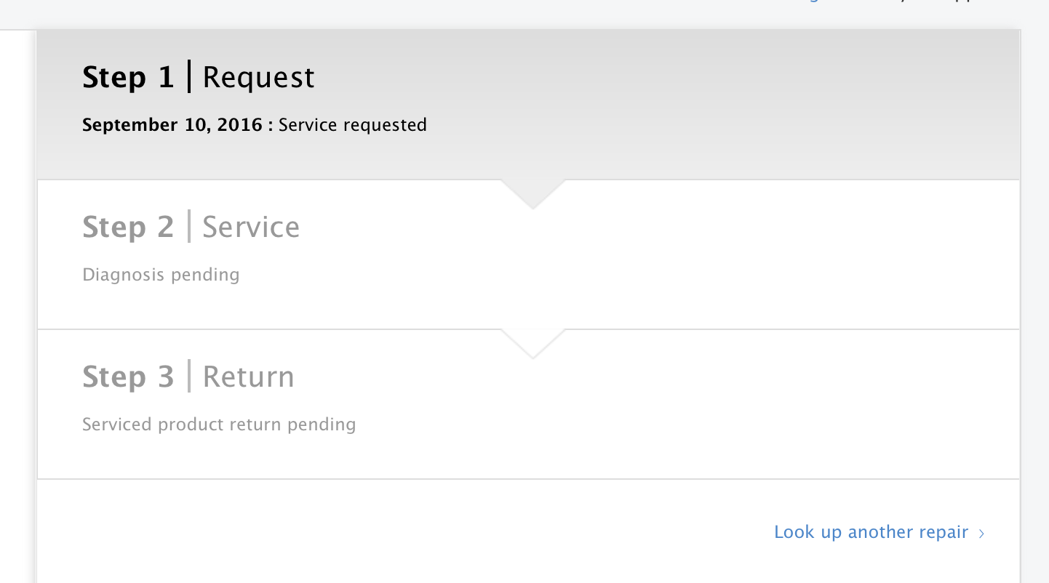Select the Service heading in Step 2
1049x583 pixels.
pyautogui.click(x=250, y=227)
